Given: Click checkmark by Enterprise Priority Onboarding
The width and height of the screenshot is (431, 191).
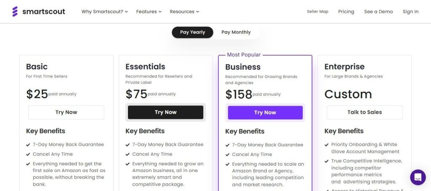Looking at the screenshot, I should pos(327,145).
